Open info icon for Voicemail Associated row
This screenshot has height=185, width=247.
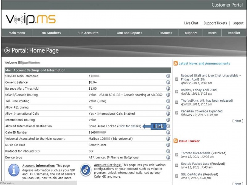click(168, 138)
